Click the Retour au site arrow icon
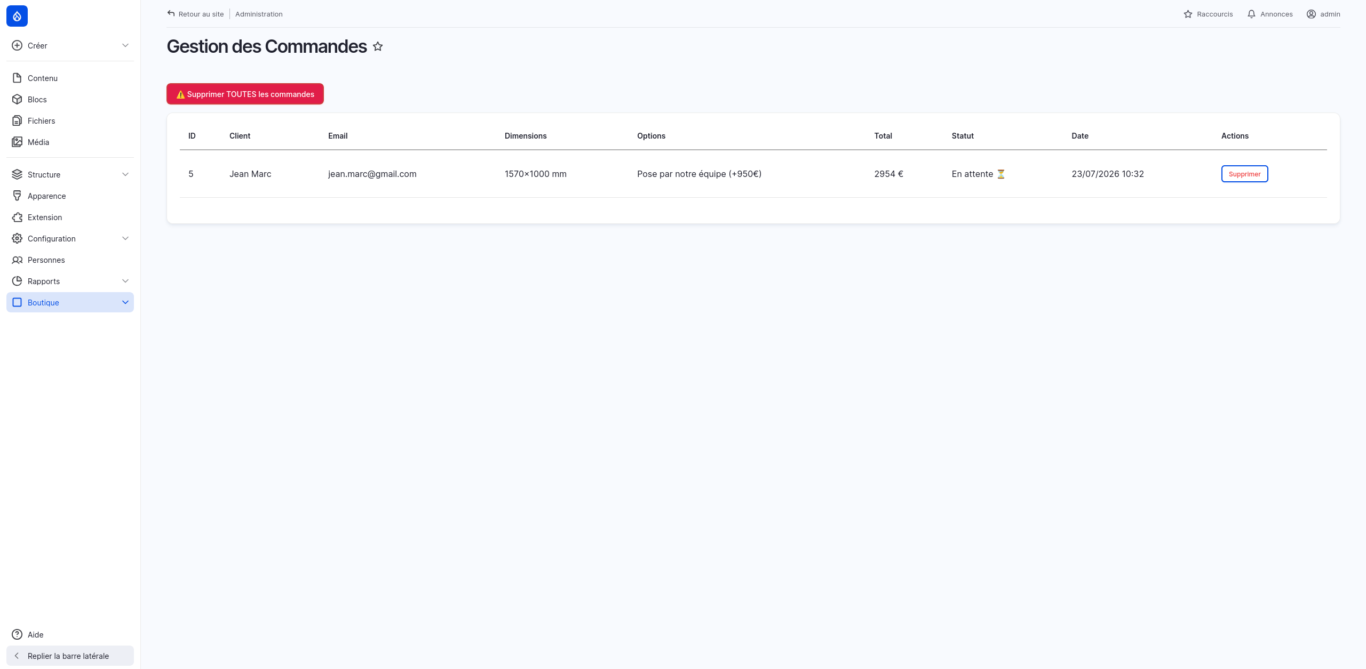The height and width of the screenshot is (669, 1366). [x=171, y=13]
